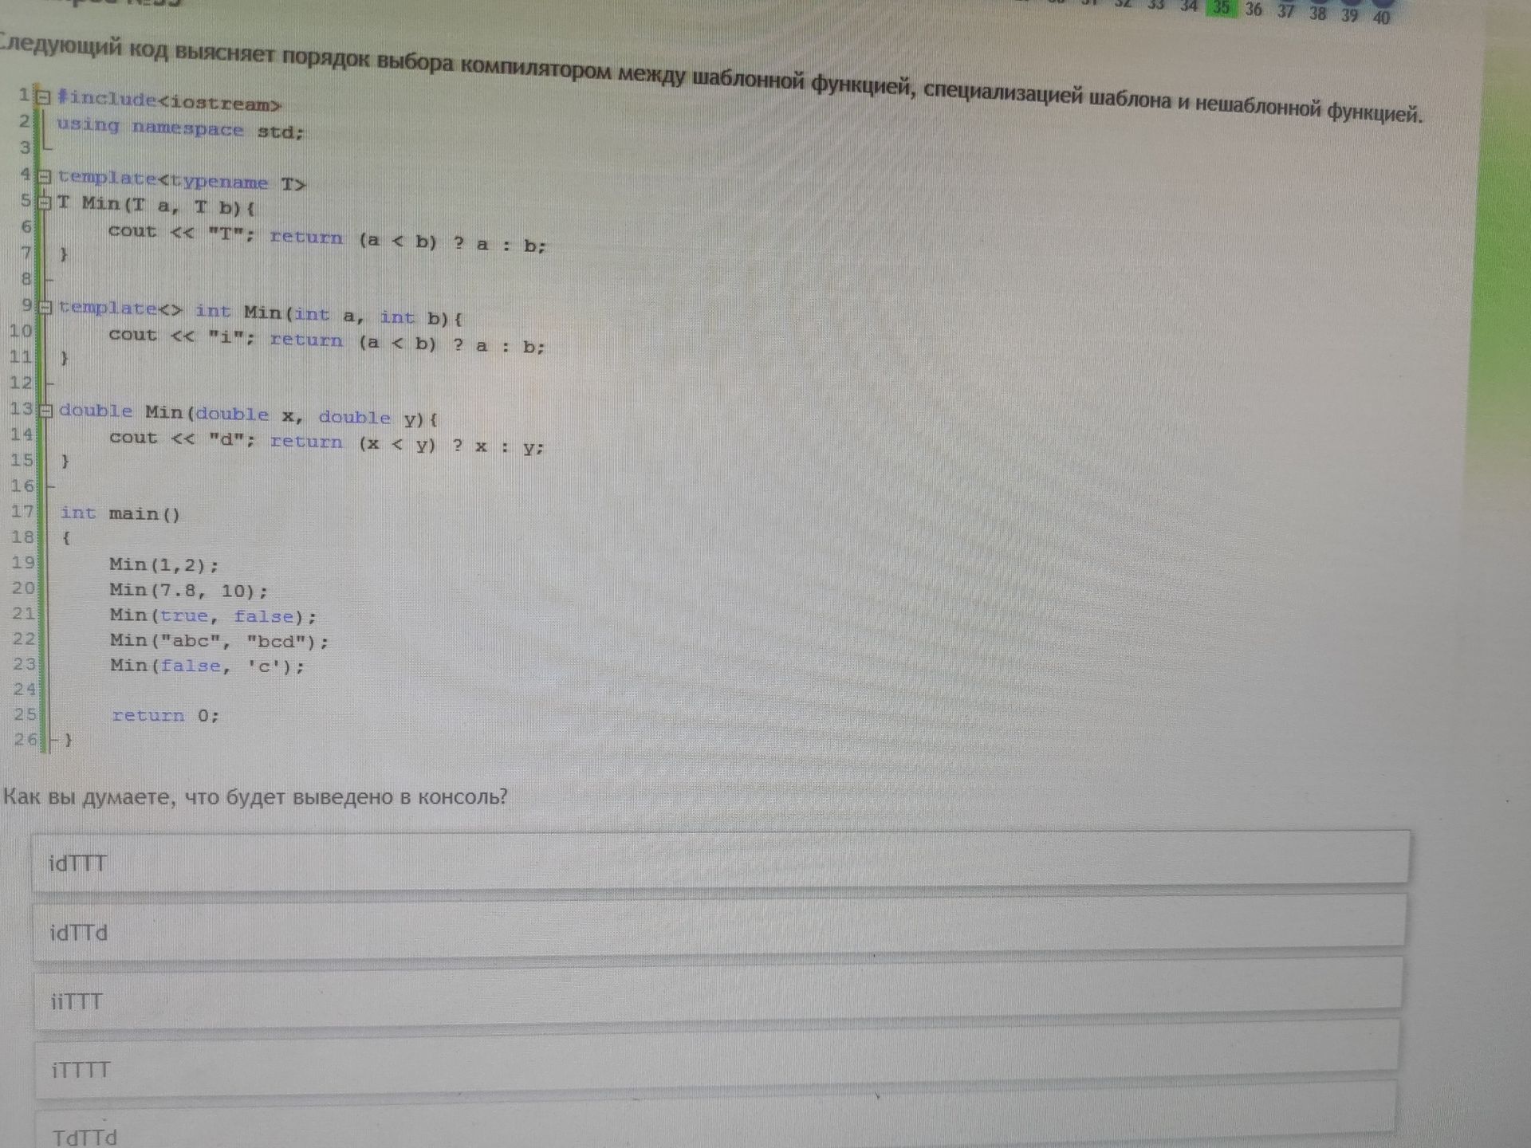Image resolution: width=1531 pixels, height=1148 pixels.
Task: Select answer option idTTd
Action: 718,927
